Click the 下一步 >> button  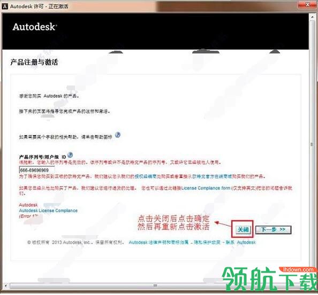point(273,230)
